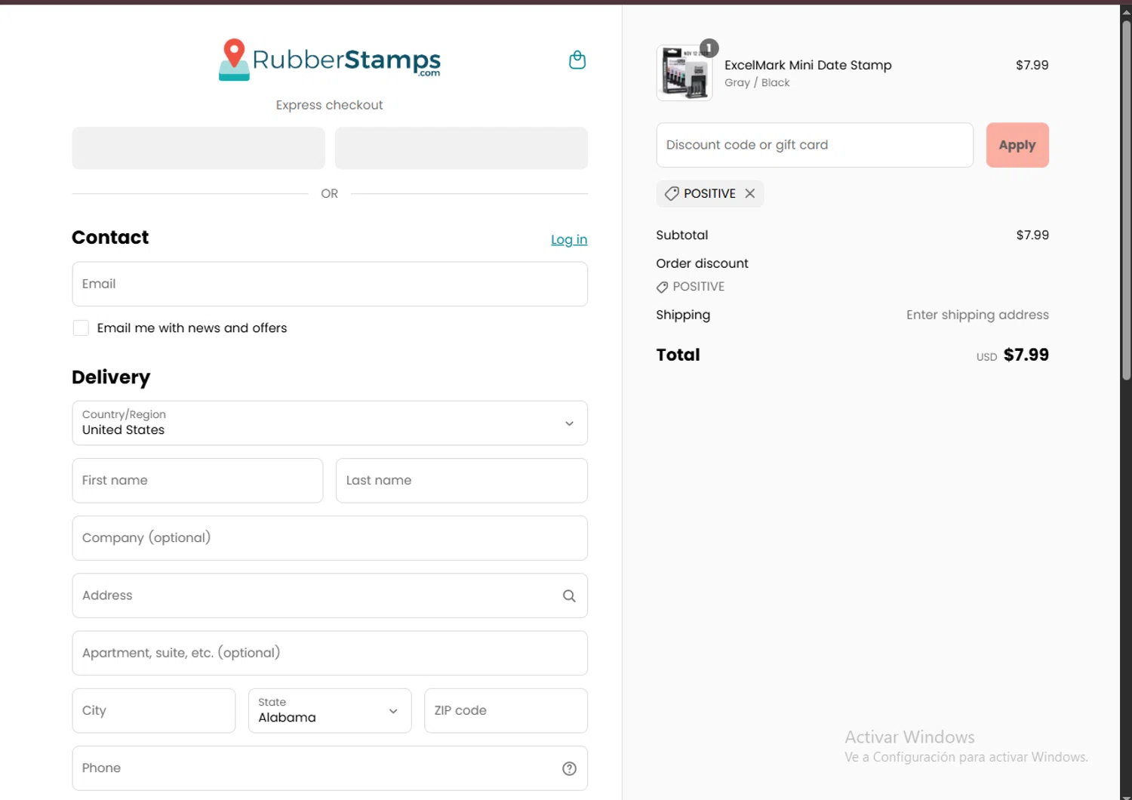The height and width of the screenshot is (800, 1132).
Task: Click the address search magnifier icon
Action: click(x=569, y=595)
